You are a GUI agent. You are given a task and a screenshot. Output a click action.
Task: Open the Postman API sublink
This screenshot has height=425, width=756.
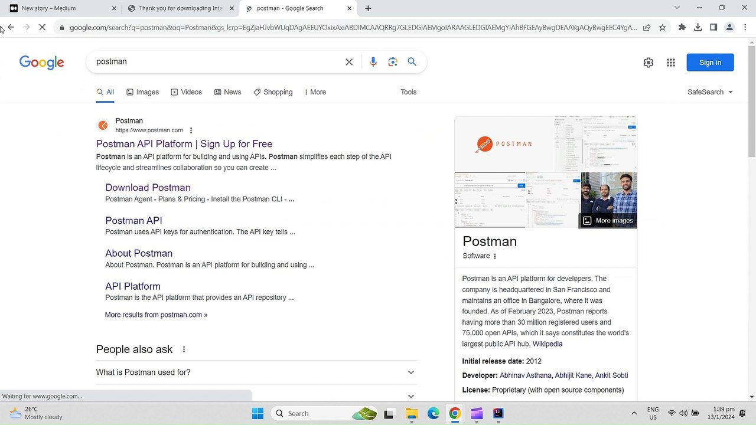tap(133, 221)
